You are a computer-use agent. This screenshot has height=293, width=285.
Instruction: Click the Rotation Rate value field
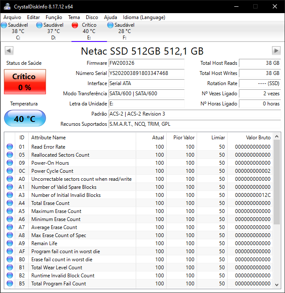coord(260,83)
